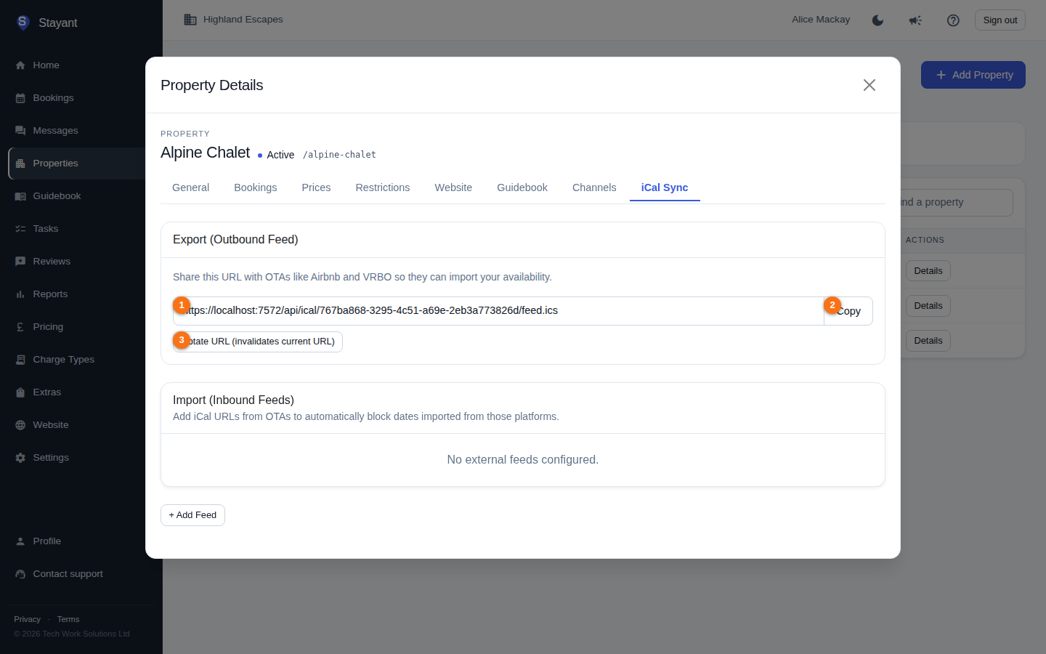Toggle dark mode with the moon icon
Screen dimensions: 1046x654
[877, 20]
